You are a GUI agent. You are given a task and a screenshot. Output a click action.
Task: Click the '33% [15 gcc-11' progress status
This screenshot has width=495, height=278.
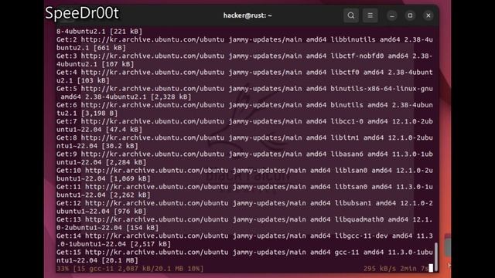(x=130, y=269)
